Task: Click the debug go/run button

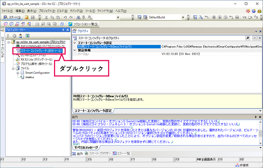Action: (x=220, y=17)
